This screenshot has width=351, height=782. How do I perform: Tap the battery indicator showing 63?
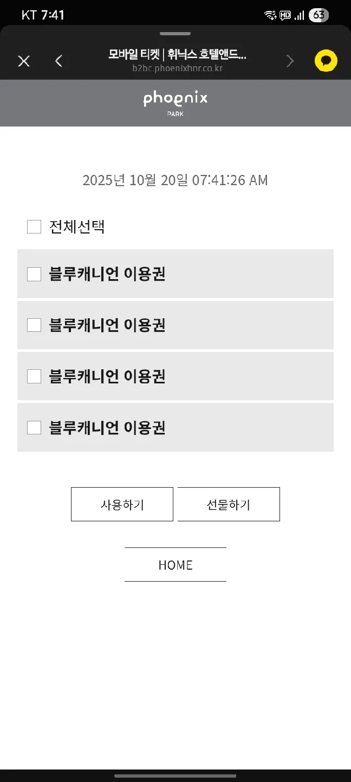pyautogui.click(x=318, y=15)
